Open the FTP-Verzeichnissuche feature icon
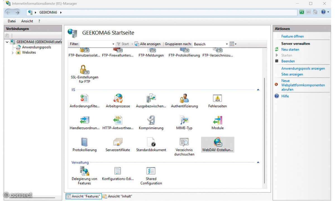 (217, 52)
